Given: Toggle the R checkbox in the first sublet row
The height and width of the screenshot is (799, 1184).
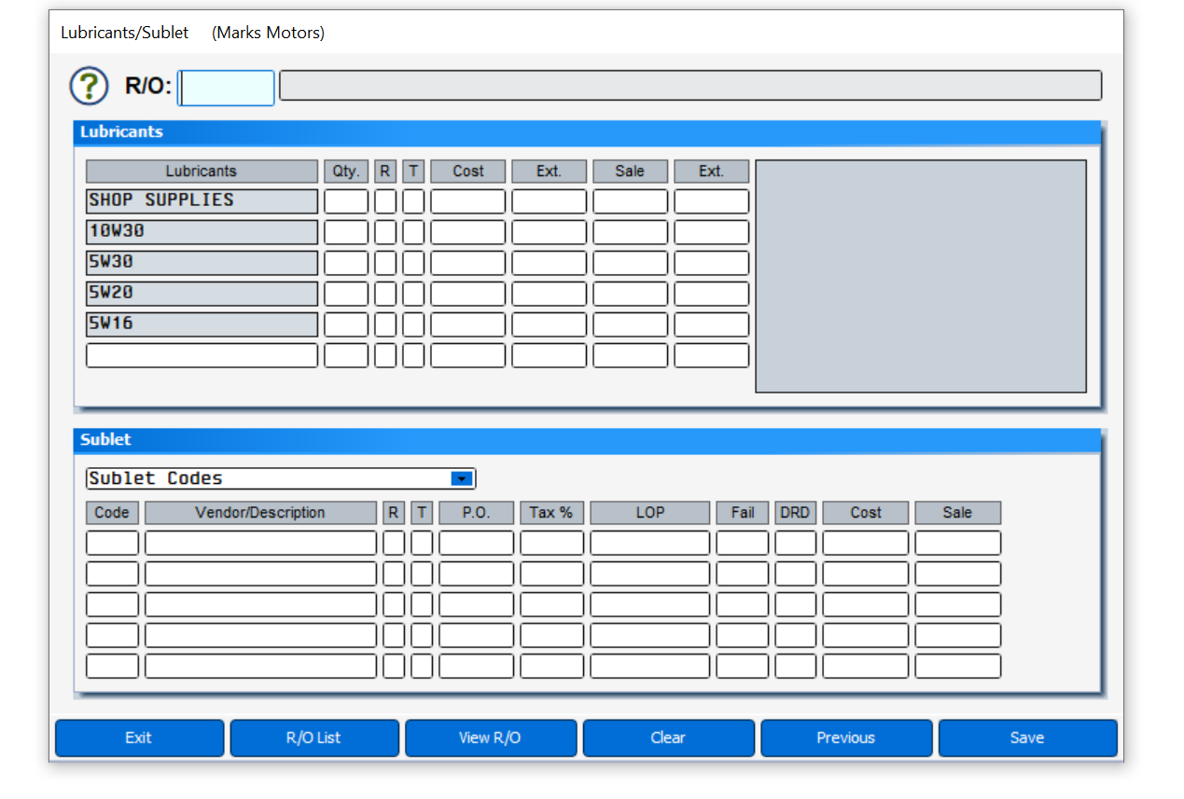Looking at the screenshot, I should pyautogui.click(x=393, y=542).
